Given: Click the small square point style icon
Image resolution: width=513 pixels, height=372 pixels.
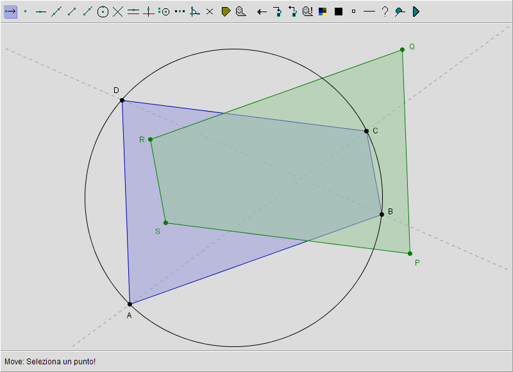Looking at the screenshot, I should (x=353, y=12).
